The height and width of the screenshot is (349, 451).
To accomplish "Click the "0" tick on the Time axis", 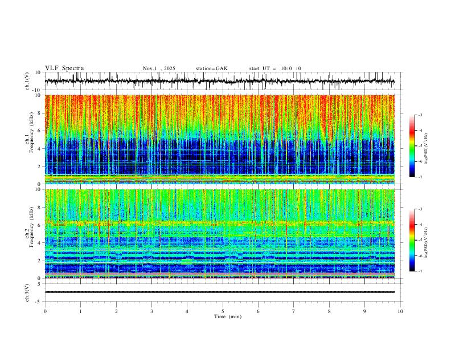I will [x=45, y=311].
